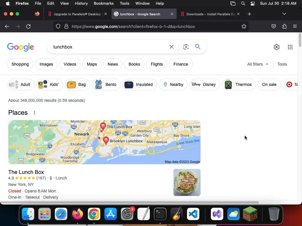Open The Lunch Box salad photo thumbnail
Viewport: 302px width, 226px height.
(187, 182)
